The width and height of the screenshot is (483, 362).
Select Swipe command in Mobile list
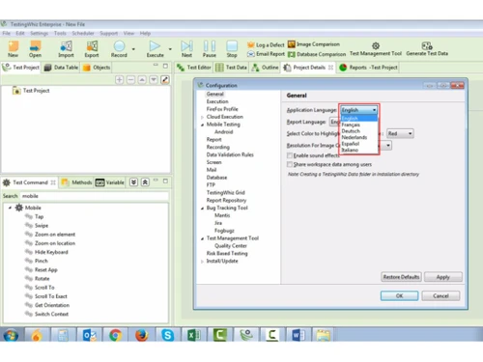click(42, 226)
